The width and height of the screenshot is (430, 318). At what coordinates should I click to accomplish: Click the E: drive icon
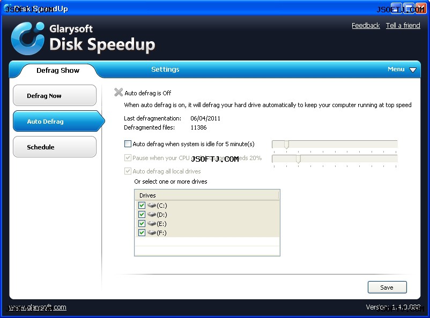[151, 223]
